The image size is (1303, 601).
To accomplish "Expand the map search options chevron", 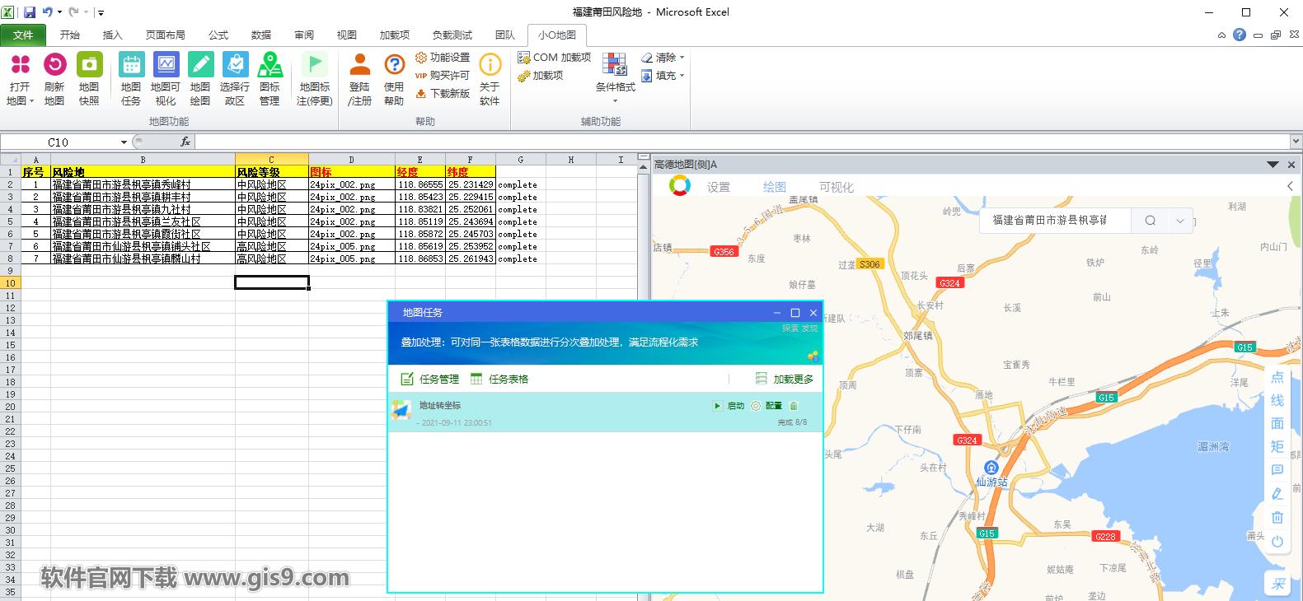I will pyautogui.click(x=1180, y=221).
